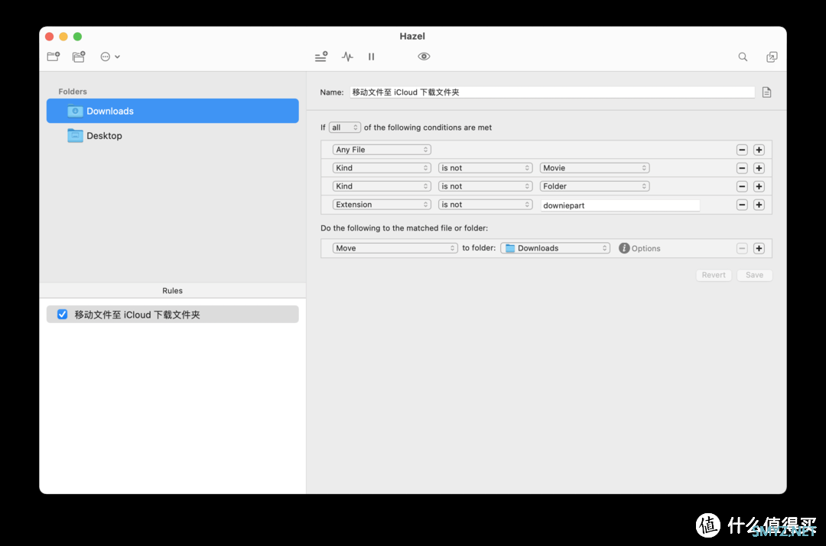
Task: Click the window copy icon at toolbar right
Action: point(772,57)
